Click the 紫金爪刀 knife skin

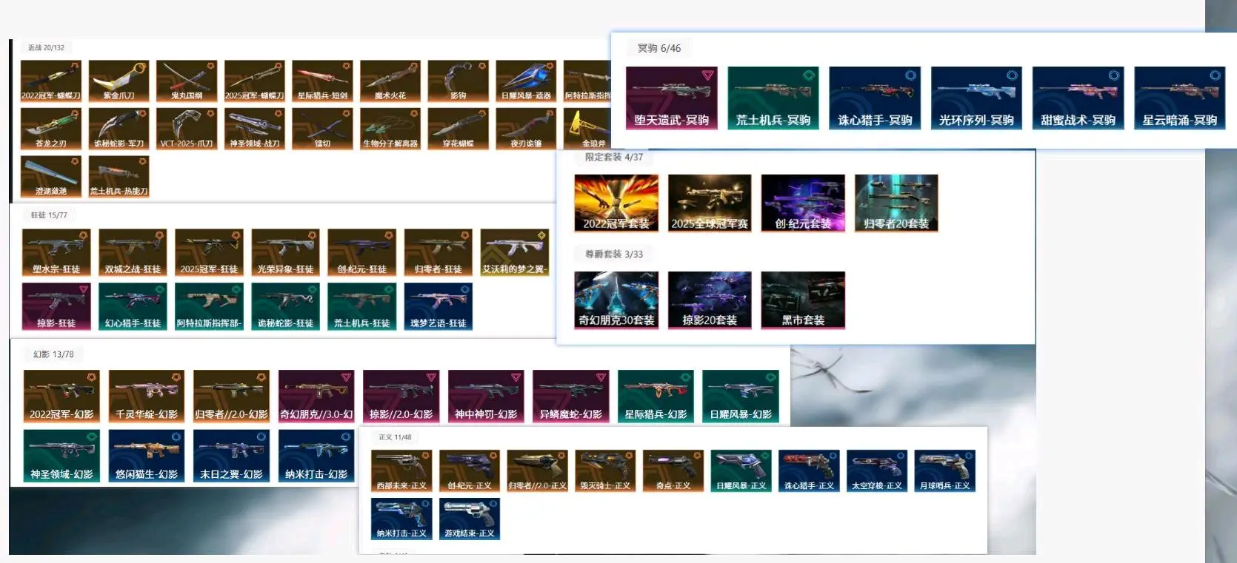point(119,81)
